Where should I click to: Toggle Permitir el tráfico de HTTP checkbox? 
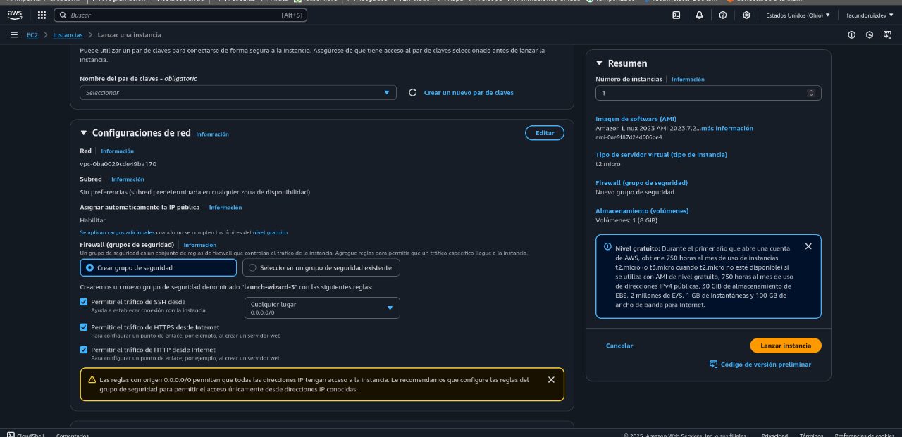84,350
